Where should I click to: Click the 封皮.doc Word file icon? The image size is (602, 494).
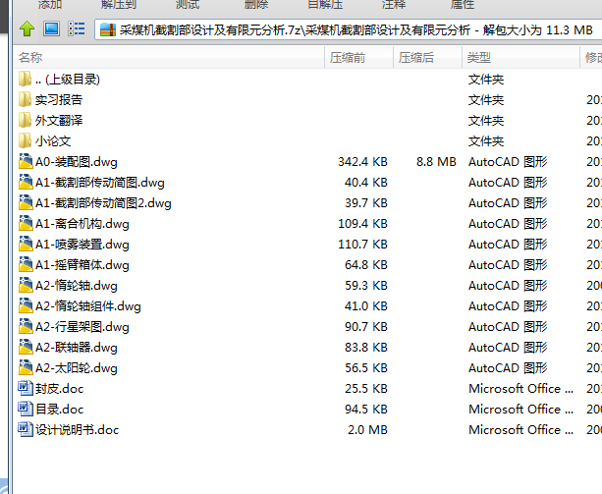tap(26, 389)
